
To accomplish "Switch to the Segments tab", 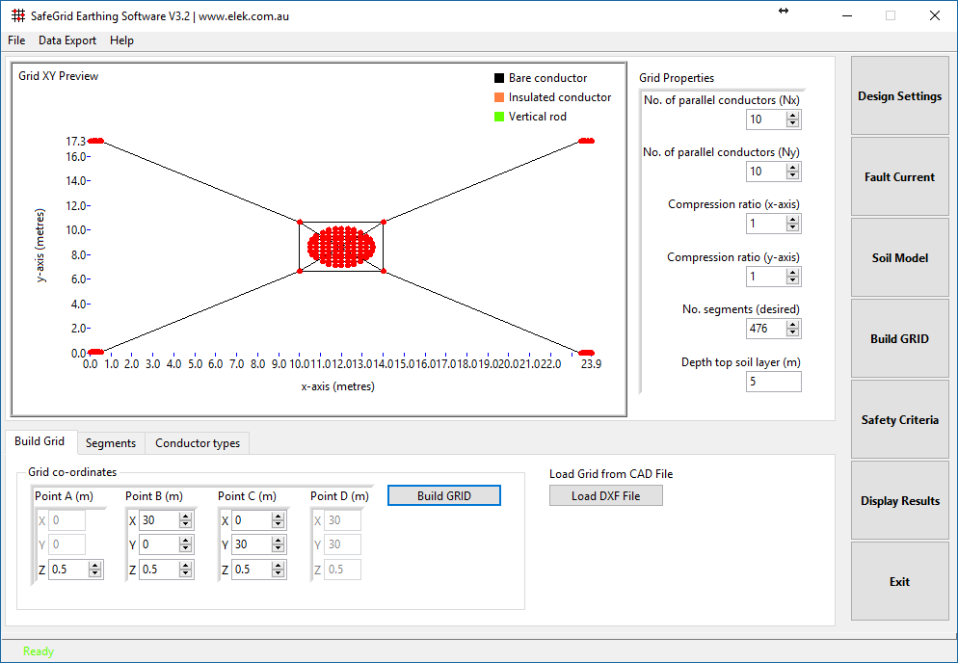I will (110, 442).
